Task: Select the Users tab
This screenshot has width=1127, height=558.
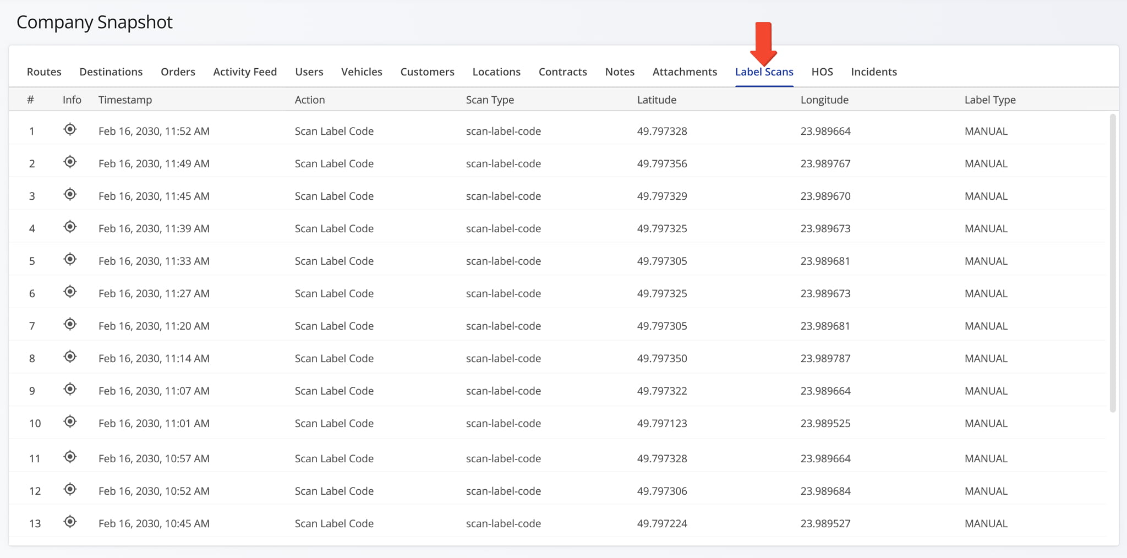Action: (309, 72)
